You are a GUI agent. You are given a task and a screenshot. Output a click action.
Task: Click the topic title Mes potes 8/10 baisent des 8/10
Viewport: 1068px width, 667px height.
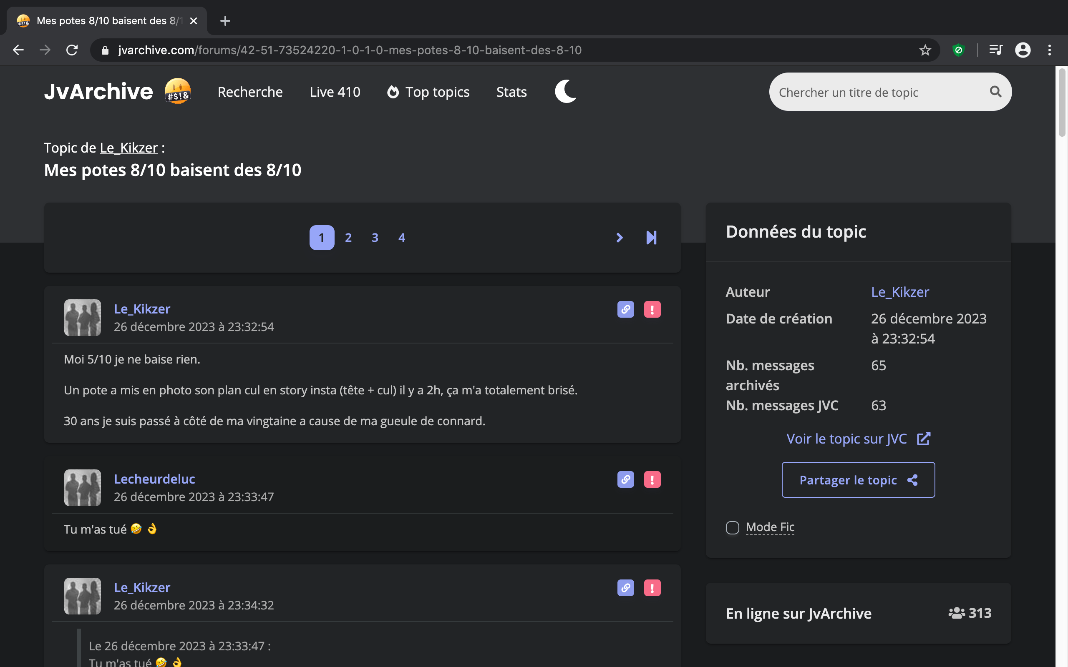coord(173,170)
